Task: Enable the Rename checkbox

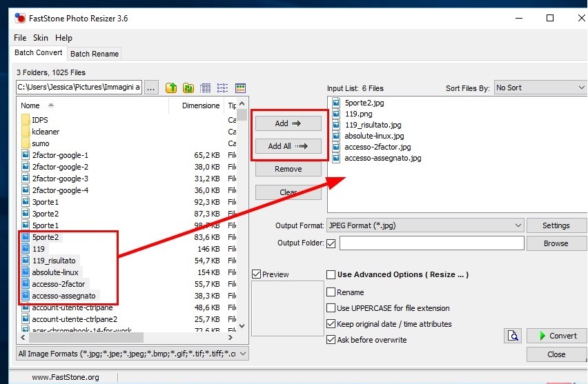Action: pyautogui.click(x=331, y=292)
